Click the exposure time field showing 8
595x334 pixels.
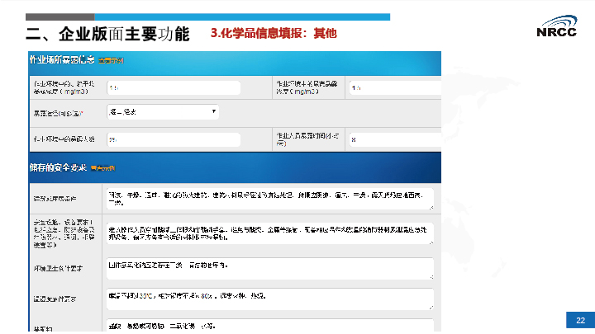(x=393, y=139)
